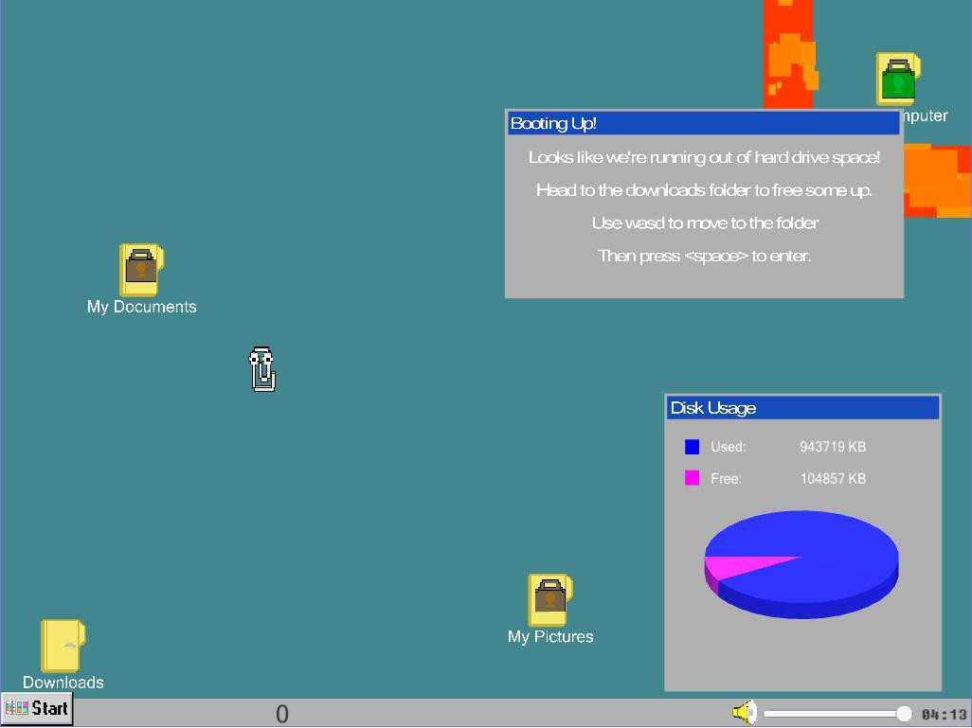Click the Disk Usage title bar
The image size is (972, 728).
pyautogui.click(x=802, y=408)
